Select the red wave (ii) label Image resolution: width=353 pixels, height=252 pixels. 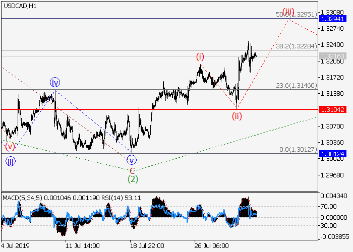pos(237,116)
